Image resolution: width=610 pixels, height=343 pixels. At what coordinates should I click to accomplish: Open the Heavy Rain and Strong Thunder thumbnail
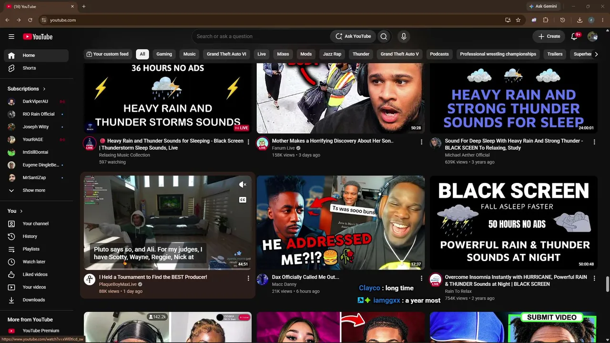[514, 98]
